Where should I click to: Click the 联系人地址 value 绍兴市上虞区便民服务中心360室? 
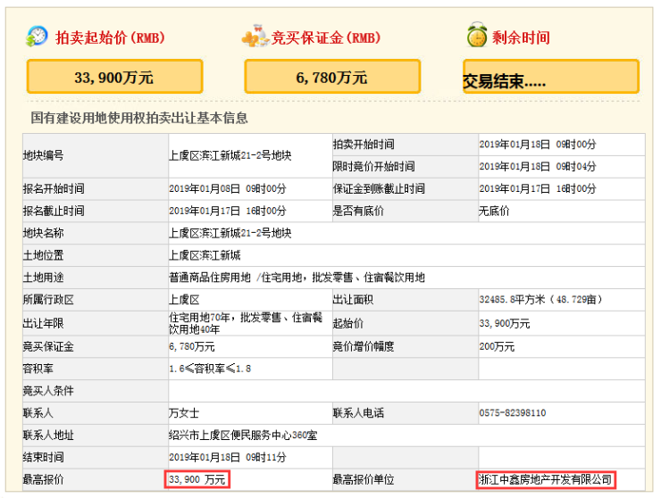(x=243, y=436)
